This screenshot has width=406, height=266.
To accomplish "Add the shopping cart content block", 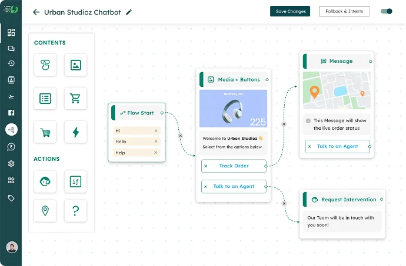I will pos(75,99).
